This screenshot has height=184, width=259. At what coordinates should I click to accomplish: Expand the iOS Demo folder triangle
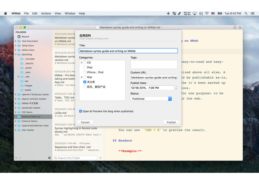[x=16, y=112]
